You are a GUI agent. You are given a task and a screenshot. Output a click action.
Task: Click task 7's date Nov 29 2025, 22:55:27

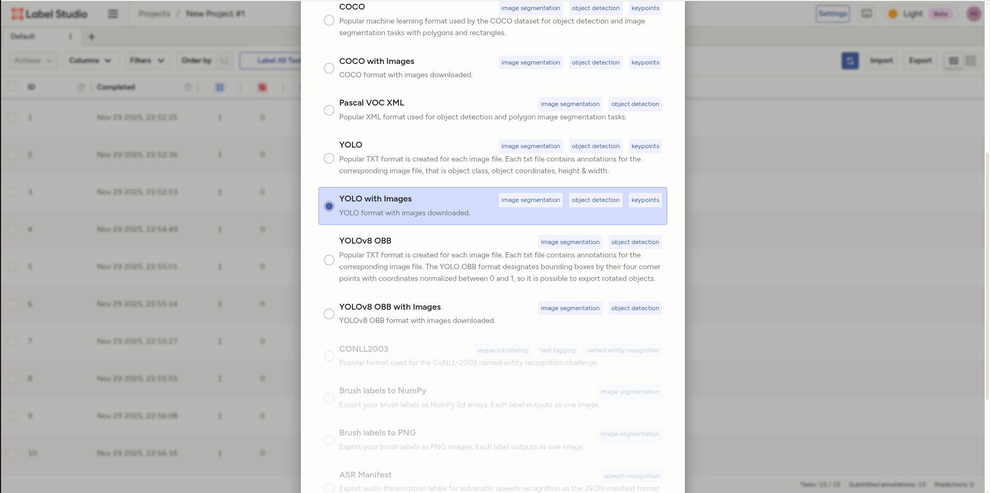pos(137,341)
